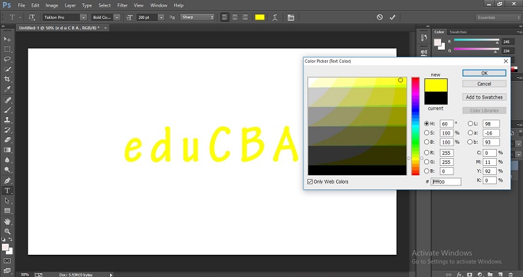Click the vertical hue spectrum slider
The width and height of the screenshot is (523, 277).
416,126
